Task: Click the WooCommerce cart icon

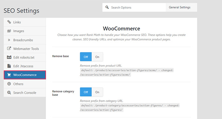Action: [9, 75]
